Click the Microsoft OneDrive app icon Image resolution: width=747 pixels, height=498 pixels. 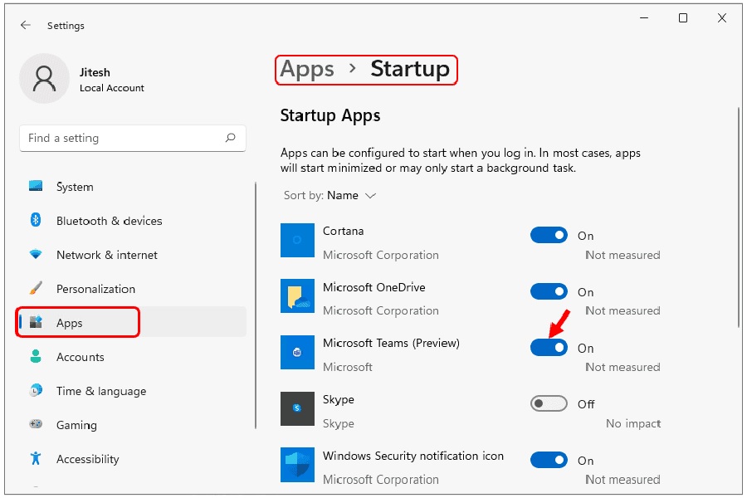[297, 296]
